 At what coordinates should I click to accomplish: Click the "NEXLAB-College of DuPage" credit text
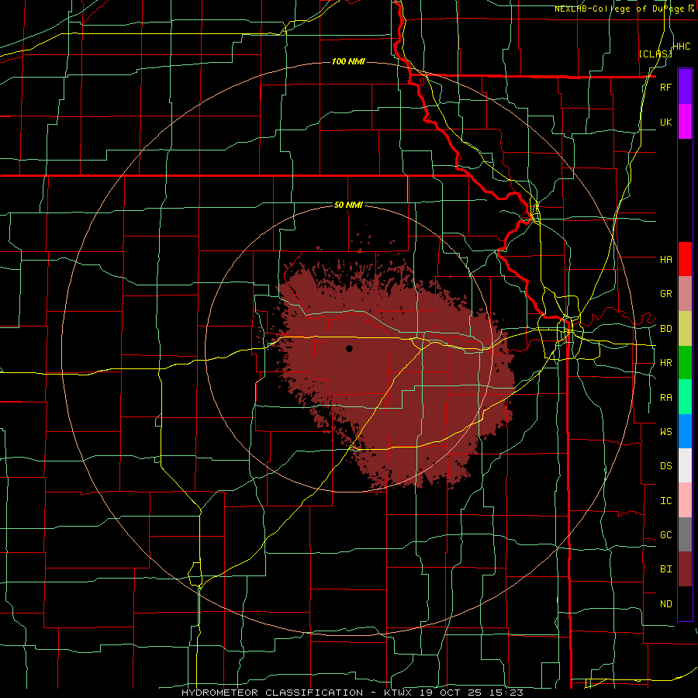click(x=620, y=9)
